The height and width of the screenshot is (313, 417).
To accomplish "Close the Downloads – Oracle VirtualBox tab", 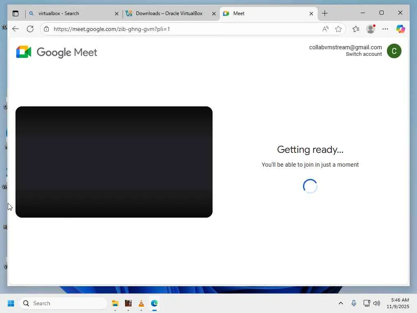I will click(214, 13).
